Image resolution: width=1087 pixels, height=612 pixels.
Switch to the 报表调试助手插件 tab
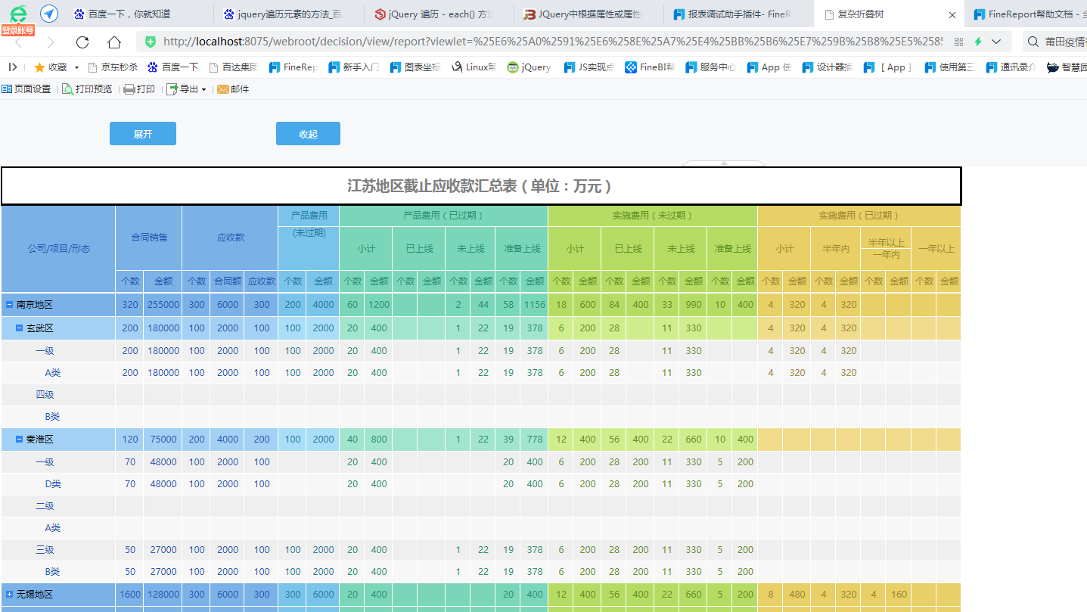point(738,14)
